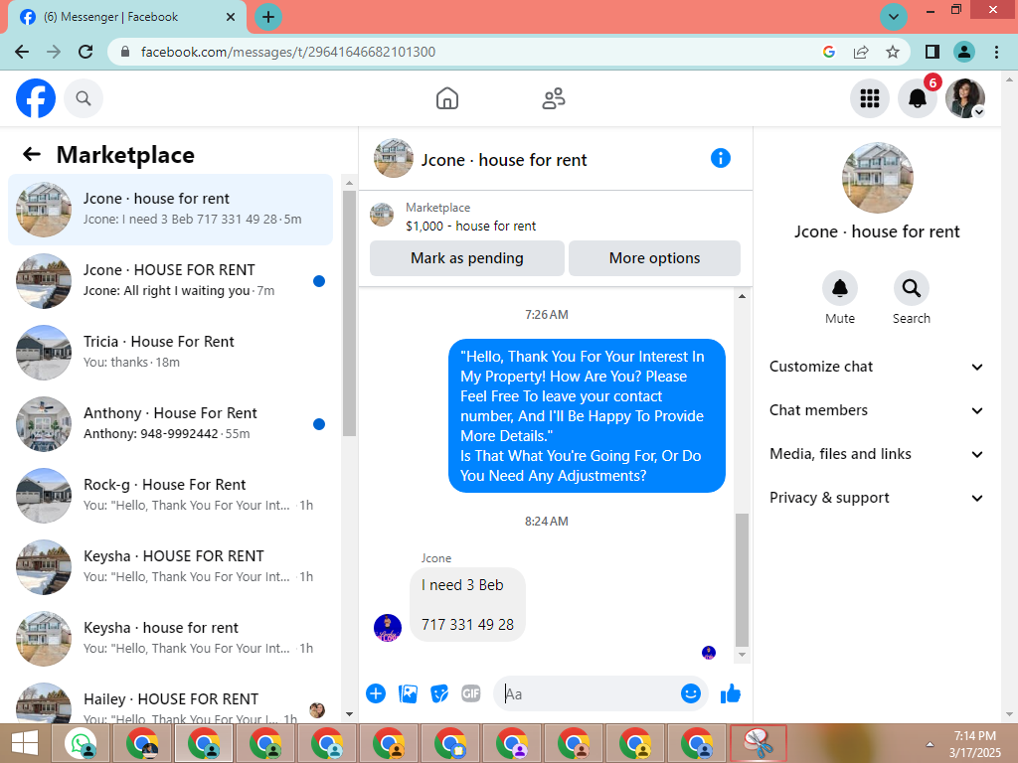This screenshot has height=763, width=1018.
Task: Go back using Marketplace back arrow
Action: (31, 154)
